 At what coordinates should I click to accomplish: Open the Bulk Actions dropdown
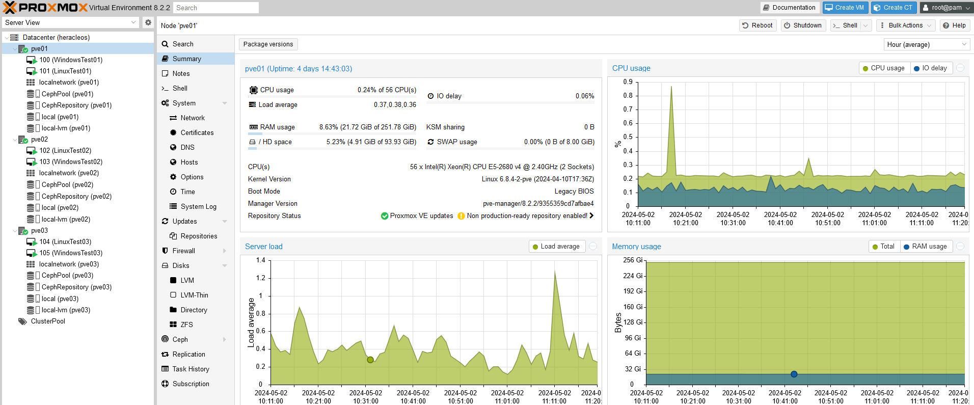point(905,25)
